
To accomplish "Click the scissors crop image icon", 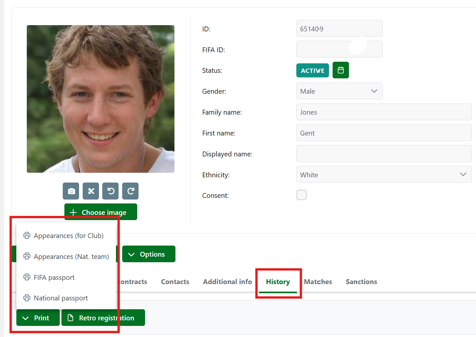I will pos(91,191).
